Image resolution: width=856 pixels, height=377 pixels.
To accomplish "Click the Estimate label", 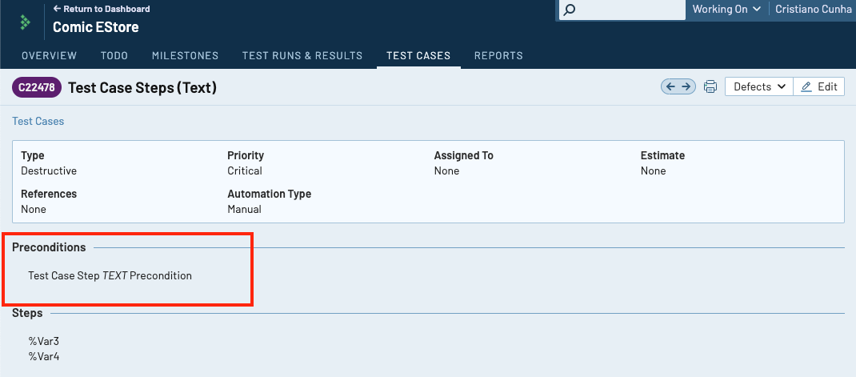I will coord(662,156).
